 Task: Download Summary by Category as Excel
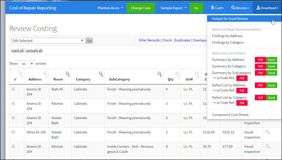click(x=271, y=66)
